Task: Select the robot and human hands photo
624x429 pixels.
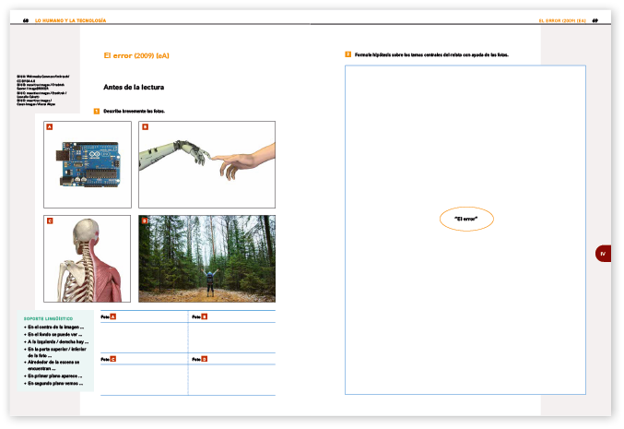Action: click(206, 164)
